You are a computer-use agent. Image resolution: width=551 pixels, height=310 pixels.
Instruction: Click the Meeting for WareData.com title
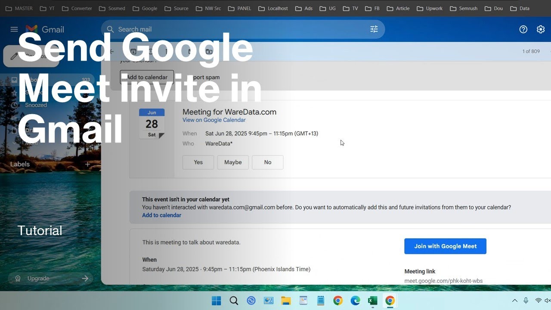[x=229, y=112]
